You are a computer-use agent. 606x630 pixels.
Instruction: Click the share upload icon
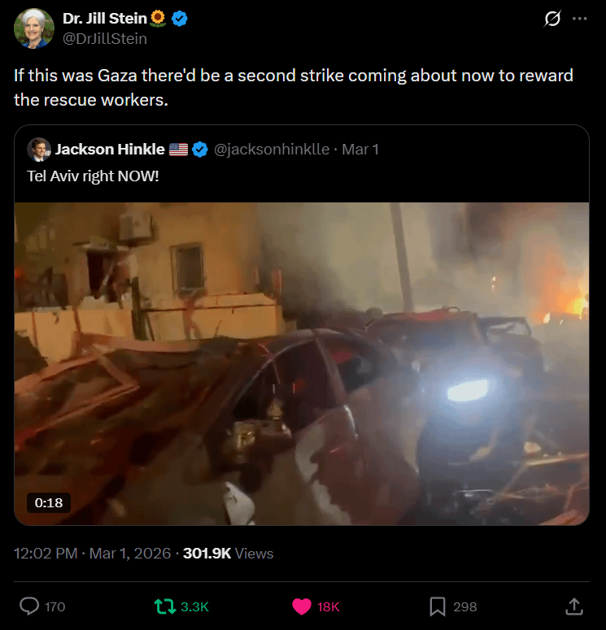(573, 606)
